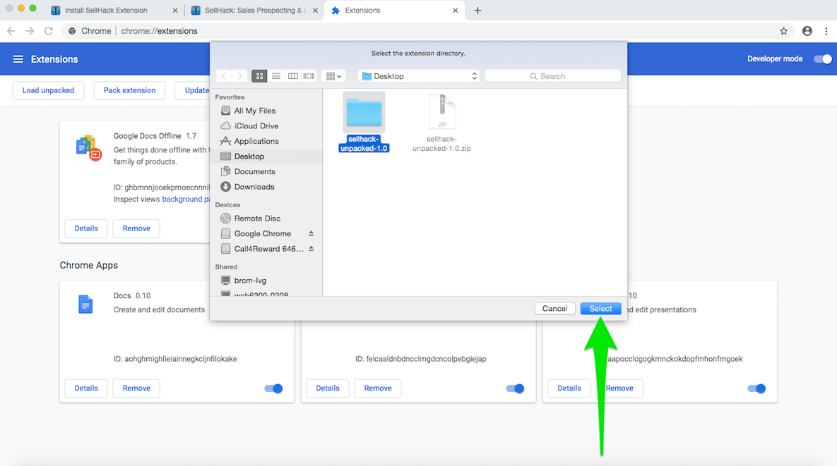The image size is (837, 466).
Task: Select the Extensions tab
Action: (394, 10)
